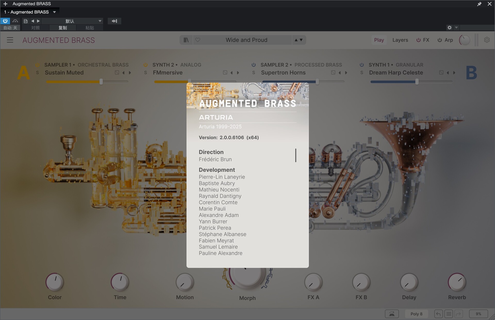Viewport: 495px width, 320px height.
Task: Select next preset with down arrow
Action: (301, 40)
